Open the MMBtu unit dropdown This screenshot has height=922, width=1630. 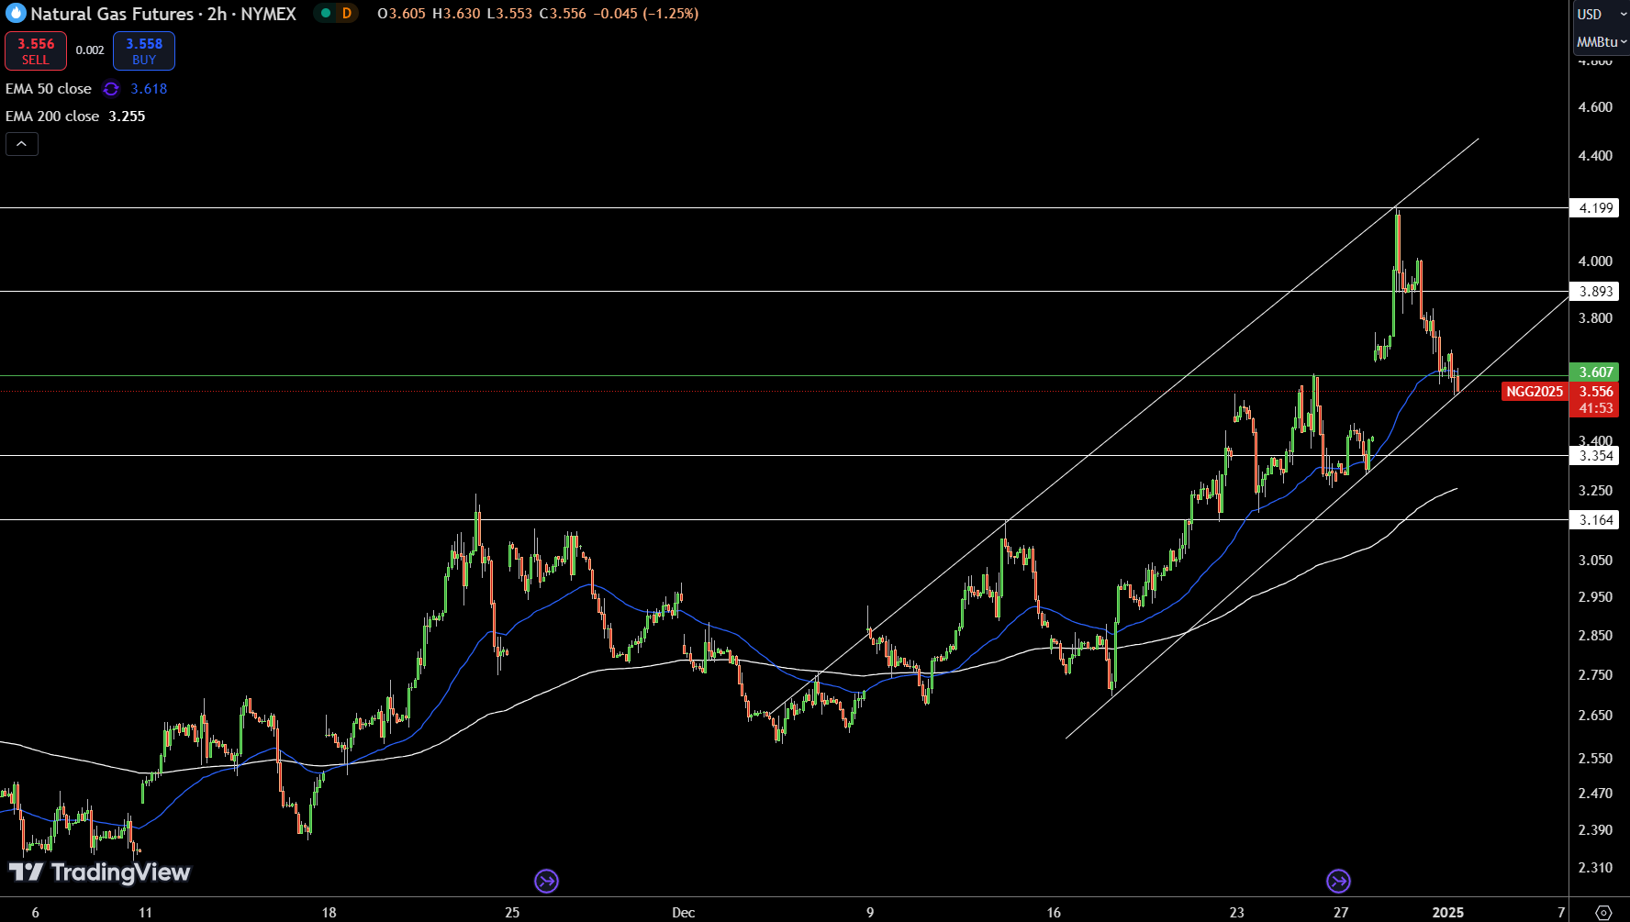point(1601,42)
